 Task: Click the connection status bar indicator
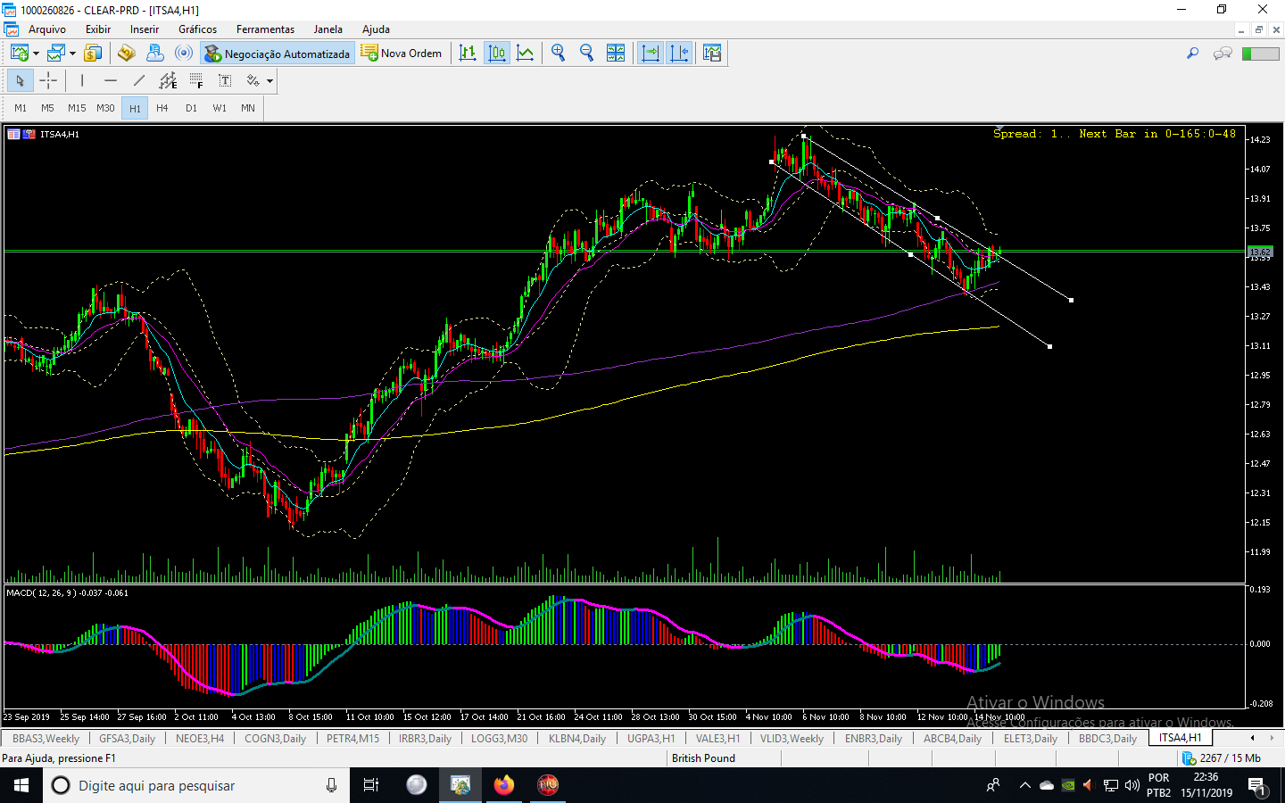click(x=1261, y=54)
